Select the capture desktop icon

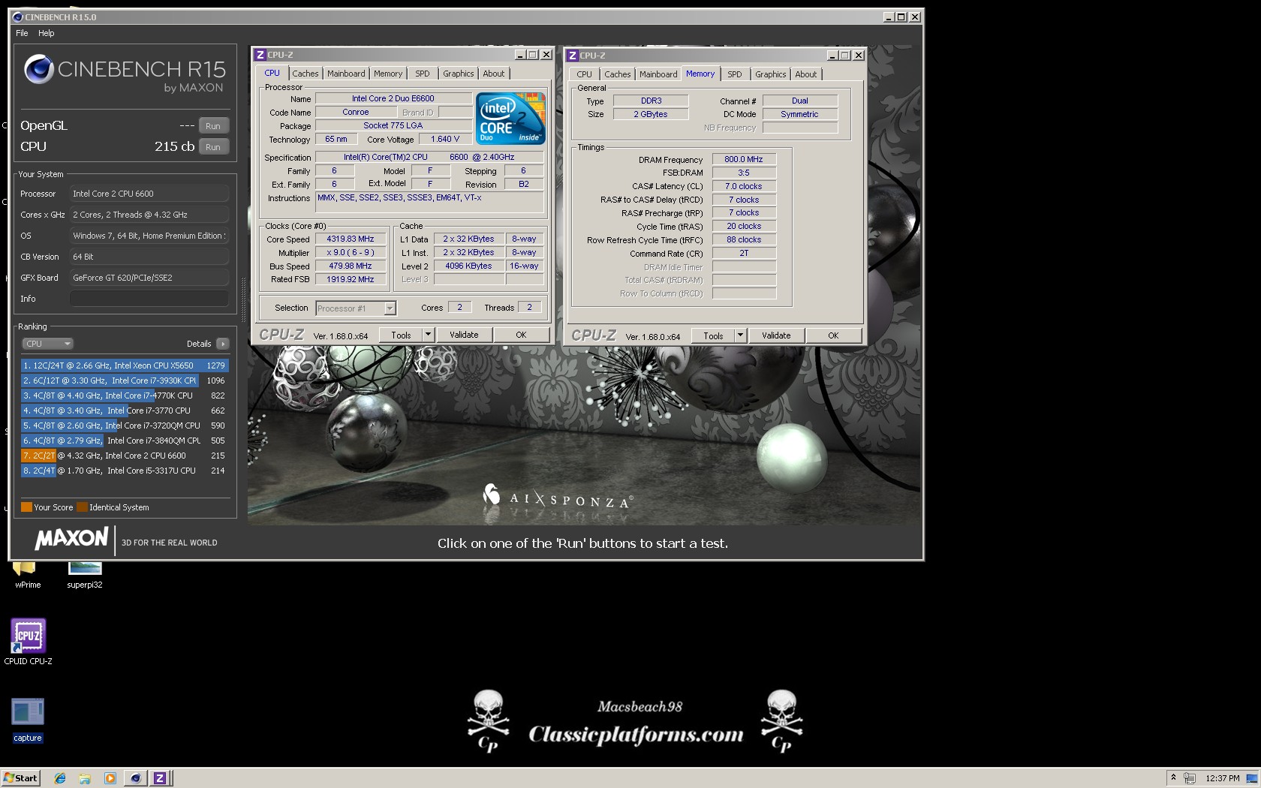28,720
